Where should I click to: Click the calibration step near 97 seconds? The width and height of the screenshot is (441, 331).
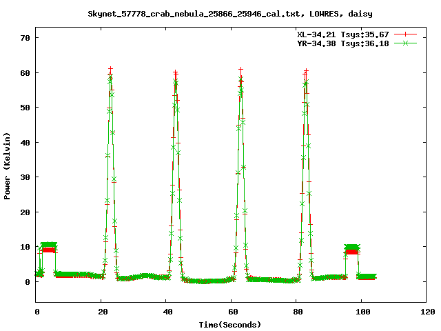pyautogui.click(x=352, y=250)
